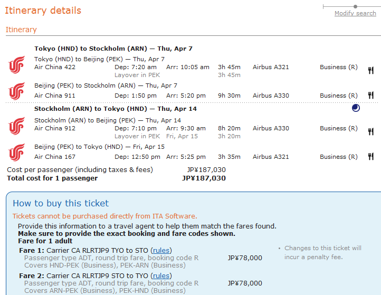Click the Air China logo for flight 167
The height and width of the screenshot is (295, 381).
tap(16, 152)
